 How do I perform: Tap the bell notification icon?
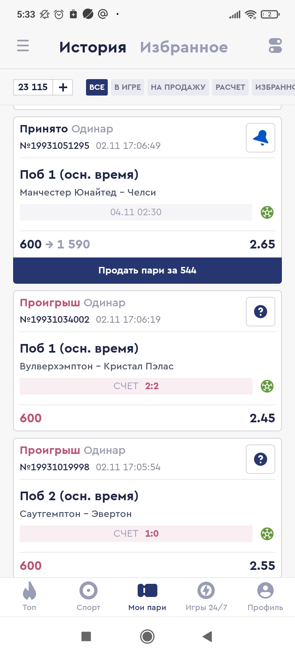coord(261,138)
